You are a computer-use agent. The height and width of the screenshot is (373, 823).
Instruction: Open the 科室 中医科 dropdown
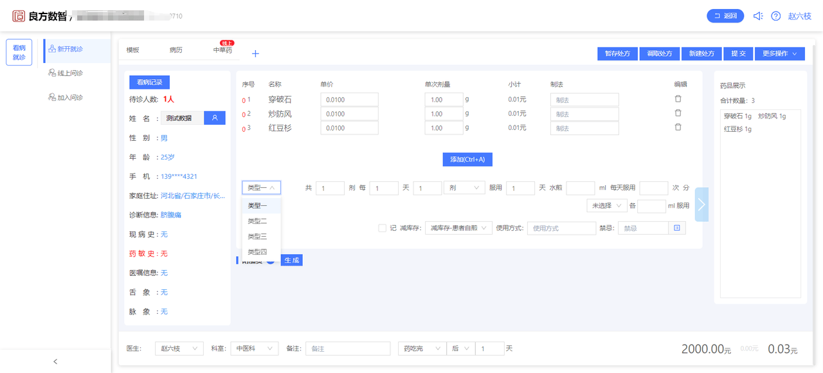pyautogui.click(x=254, y=349)
